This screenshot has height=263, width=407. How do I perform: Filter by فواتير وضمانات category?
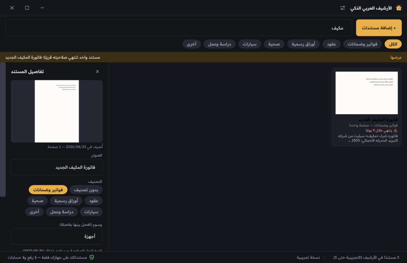[362, 44]
